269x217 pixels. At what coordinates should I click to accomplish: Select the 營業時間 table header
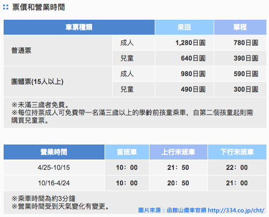point(54,152)
